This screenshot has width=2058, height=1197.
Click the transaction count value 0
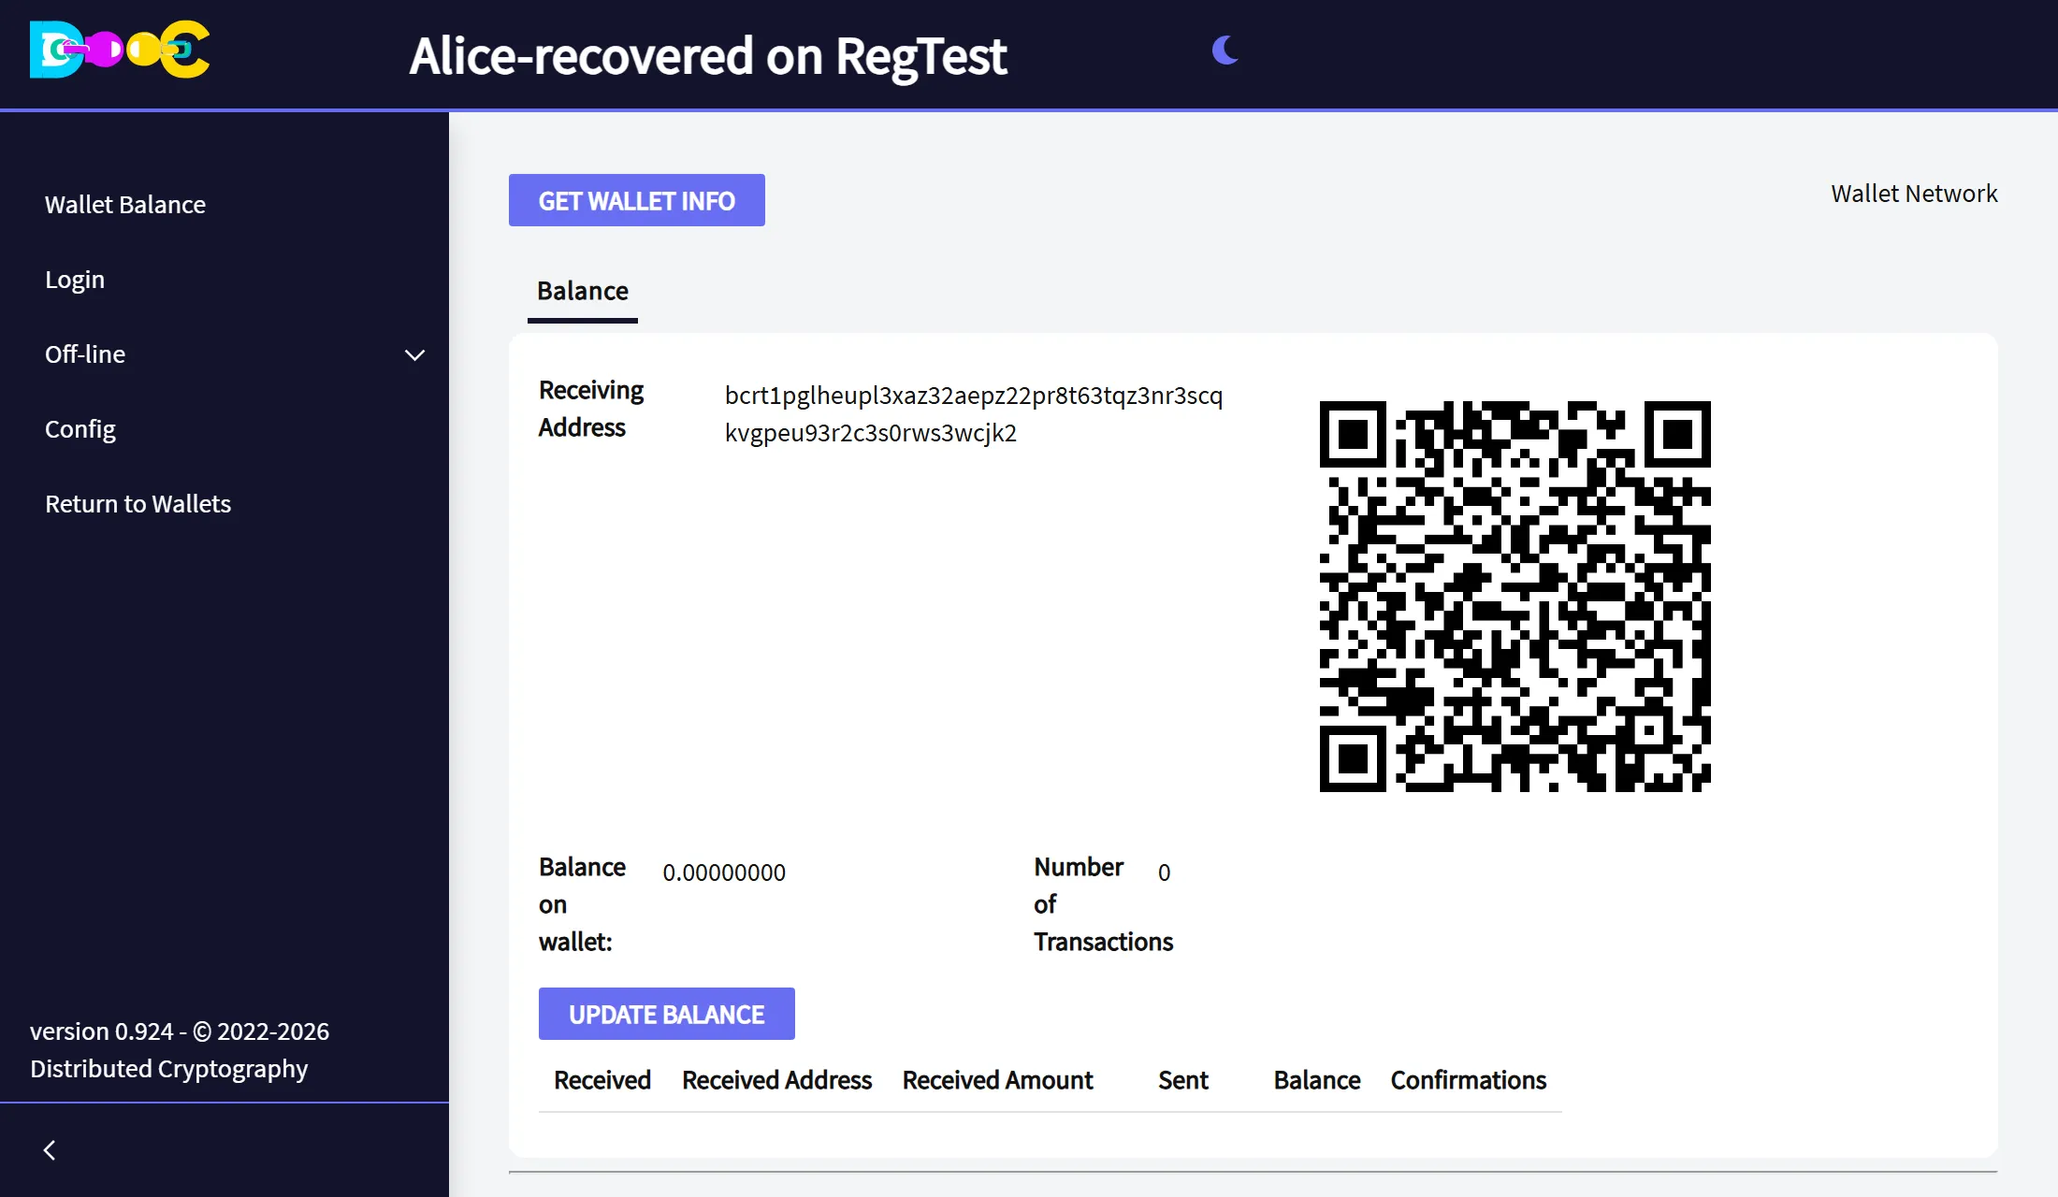tap(1164, 873)
